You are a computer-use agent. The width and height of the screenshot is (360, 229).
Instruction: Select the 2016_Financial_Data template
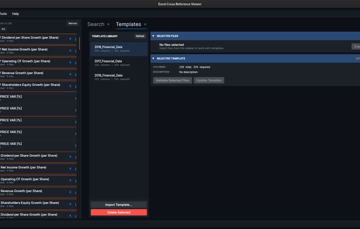coord(119,49)
